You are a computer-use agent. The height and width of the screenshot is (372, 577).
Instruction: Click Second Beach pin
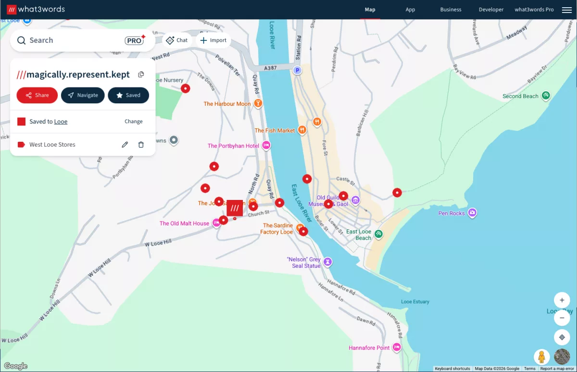[x=546, y=96]
